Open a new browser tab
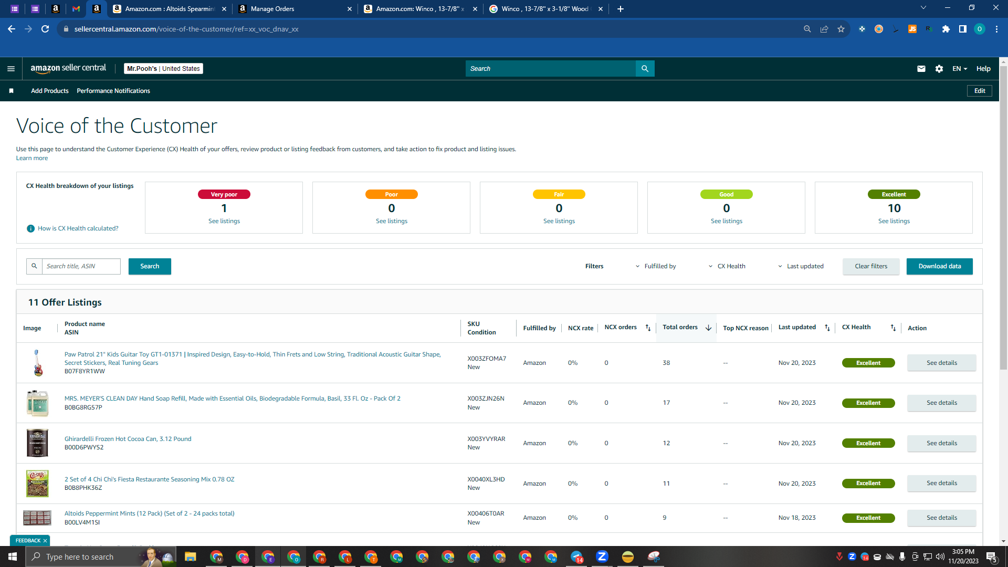 pyautogui.click(x=621, y=9)
